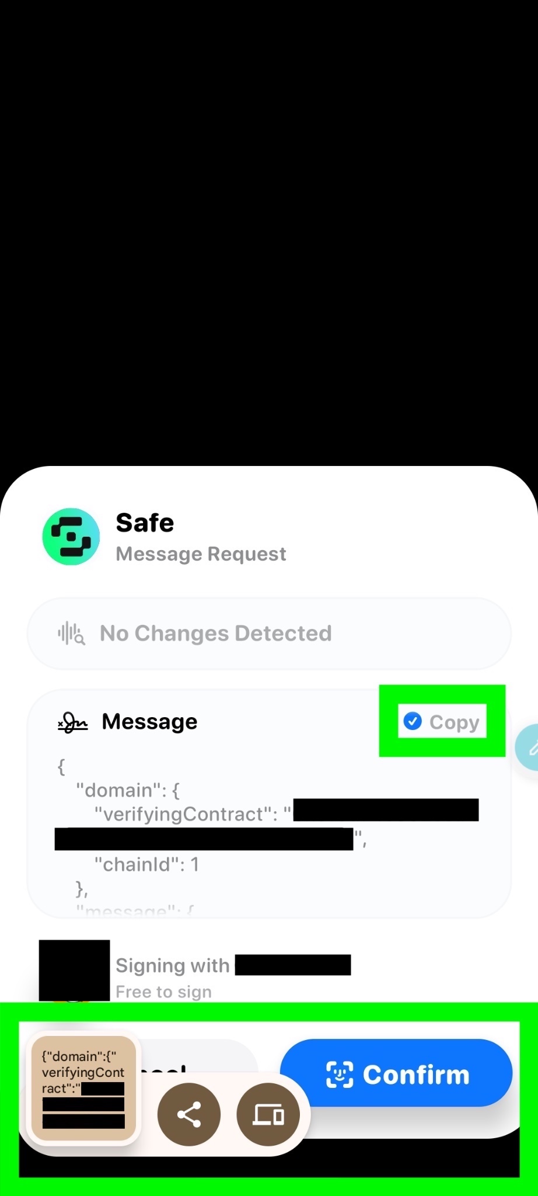Tap the signature icon beside Message
538x1196 pixels.
pos(73,722)
